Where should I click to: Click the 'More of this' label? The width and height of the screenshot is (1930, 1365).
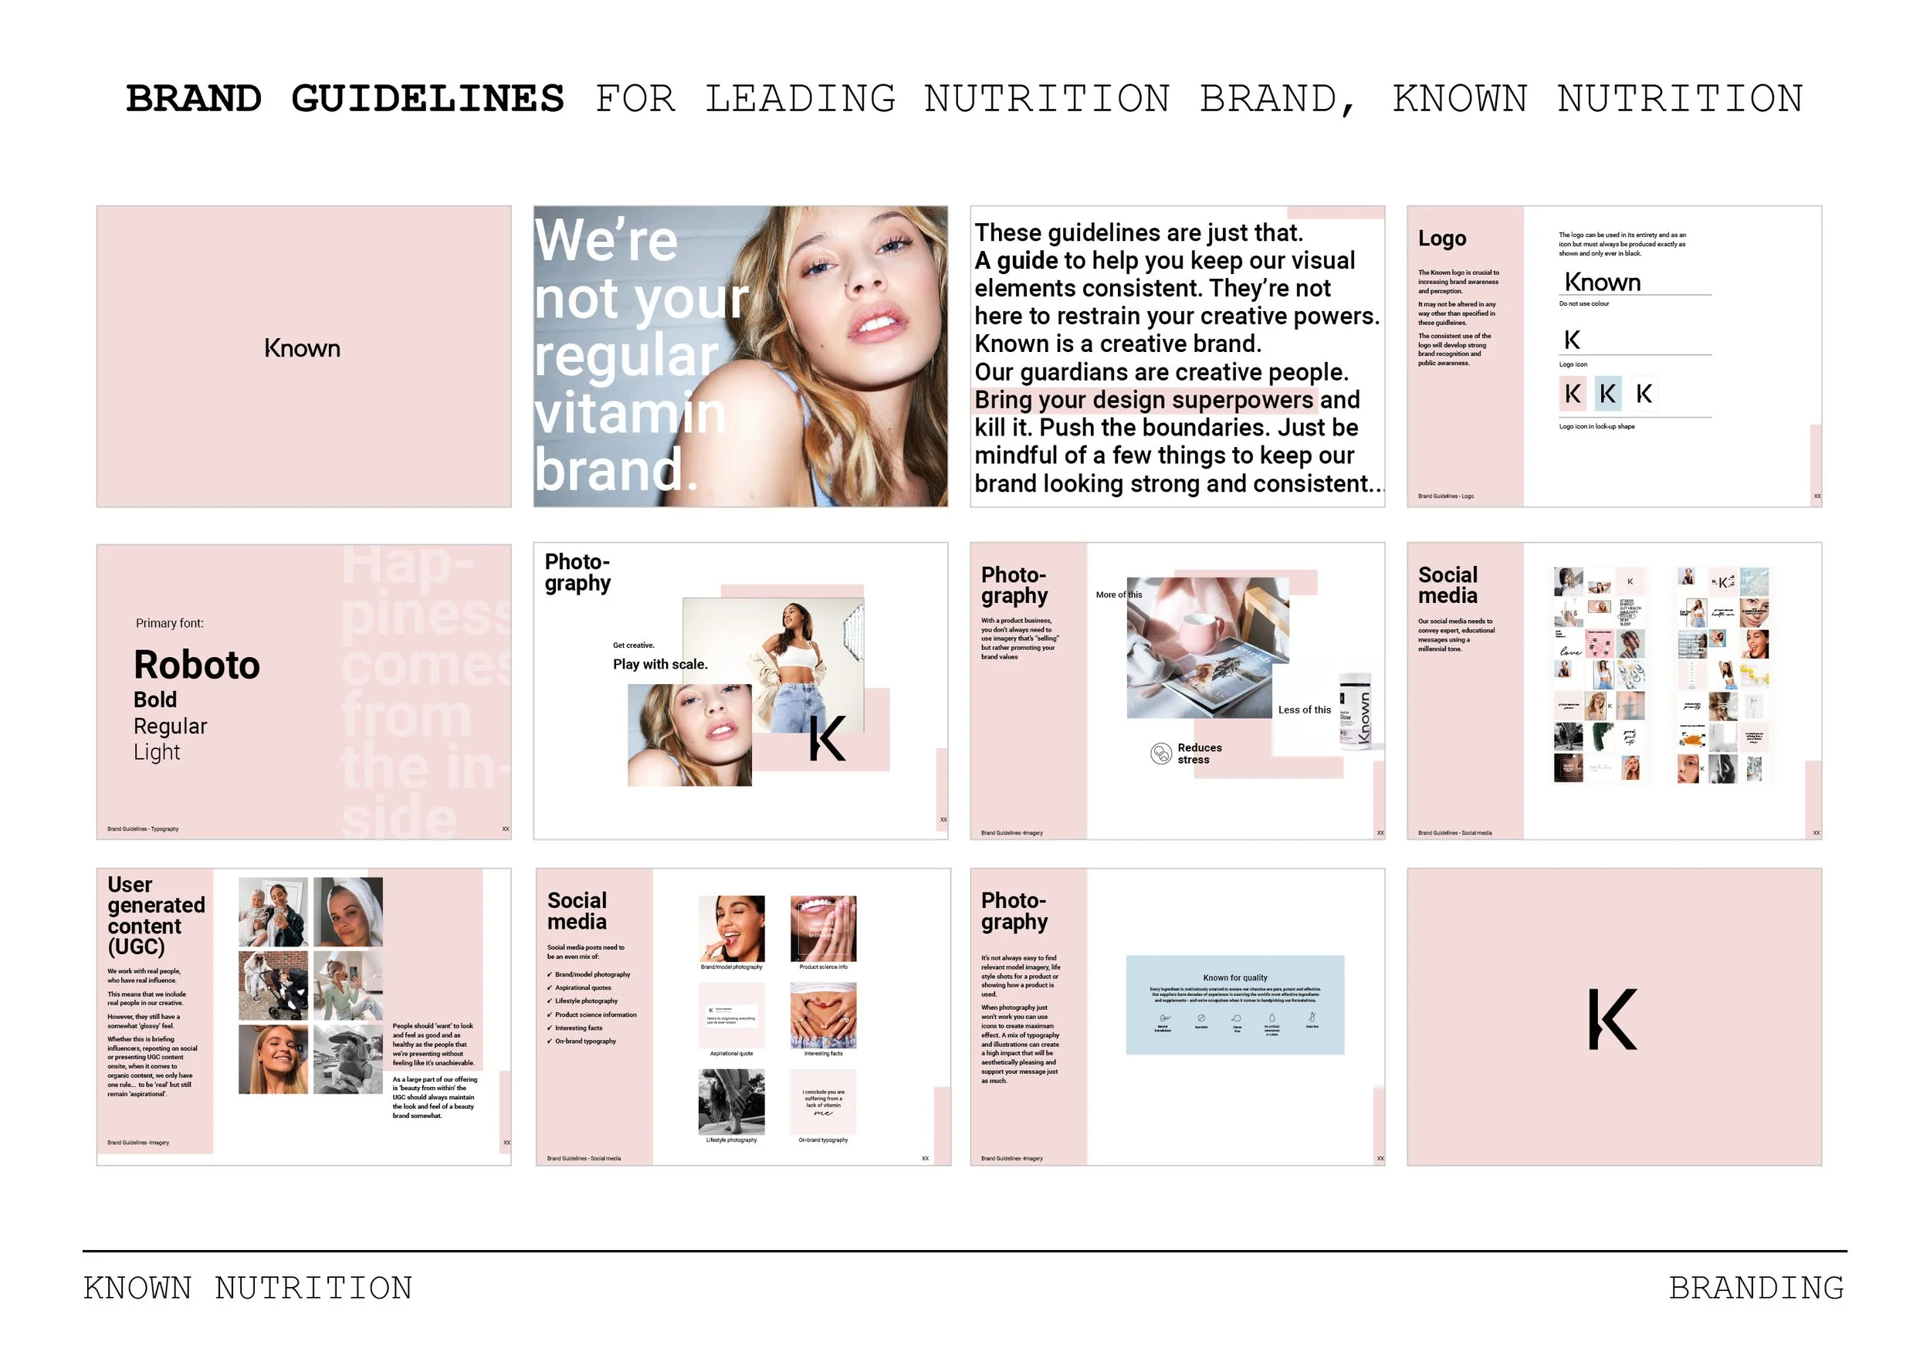pyautogui.click(x=1118, y=594)
